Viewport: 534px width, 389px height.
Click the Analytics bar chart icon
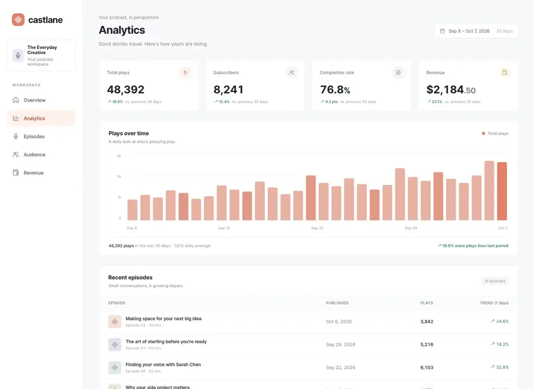pyautogui.click(x=16, y=118)
